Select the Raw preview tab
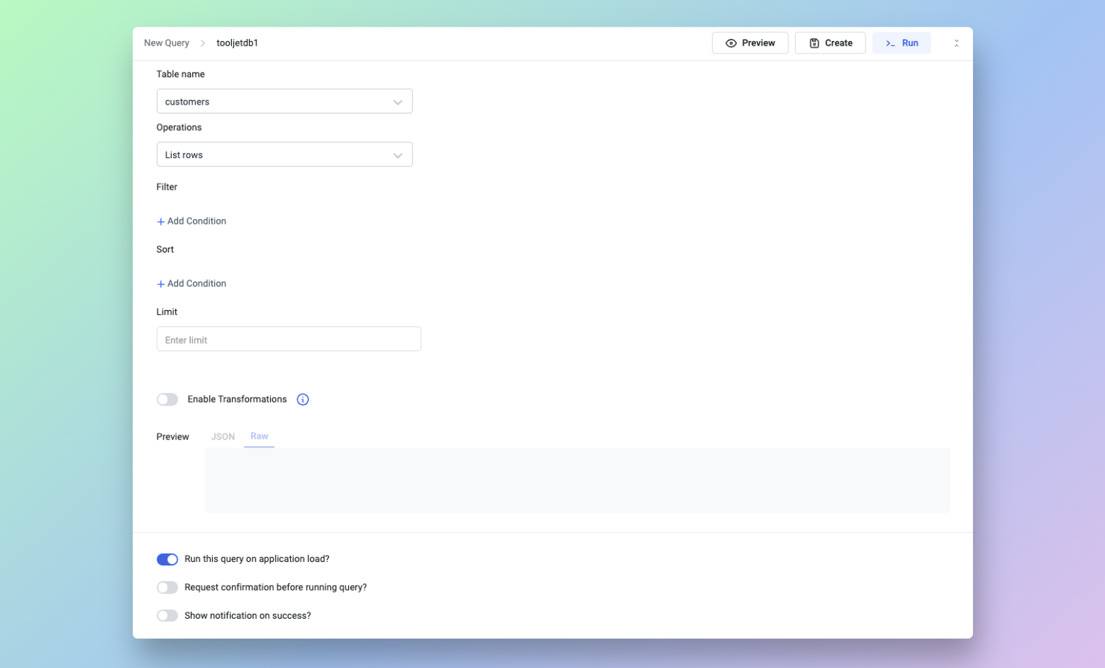This screenshot has height=668, width=1105. tap(259, 436)
